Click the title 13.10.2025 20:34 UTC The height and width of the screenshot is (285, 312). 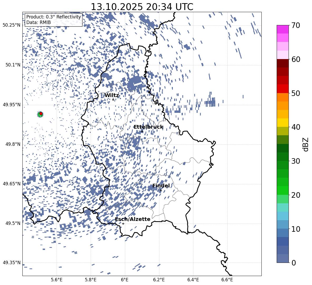pos(142,7)
